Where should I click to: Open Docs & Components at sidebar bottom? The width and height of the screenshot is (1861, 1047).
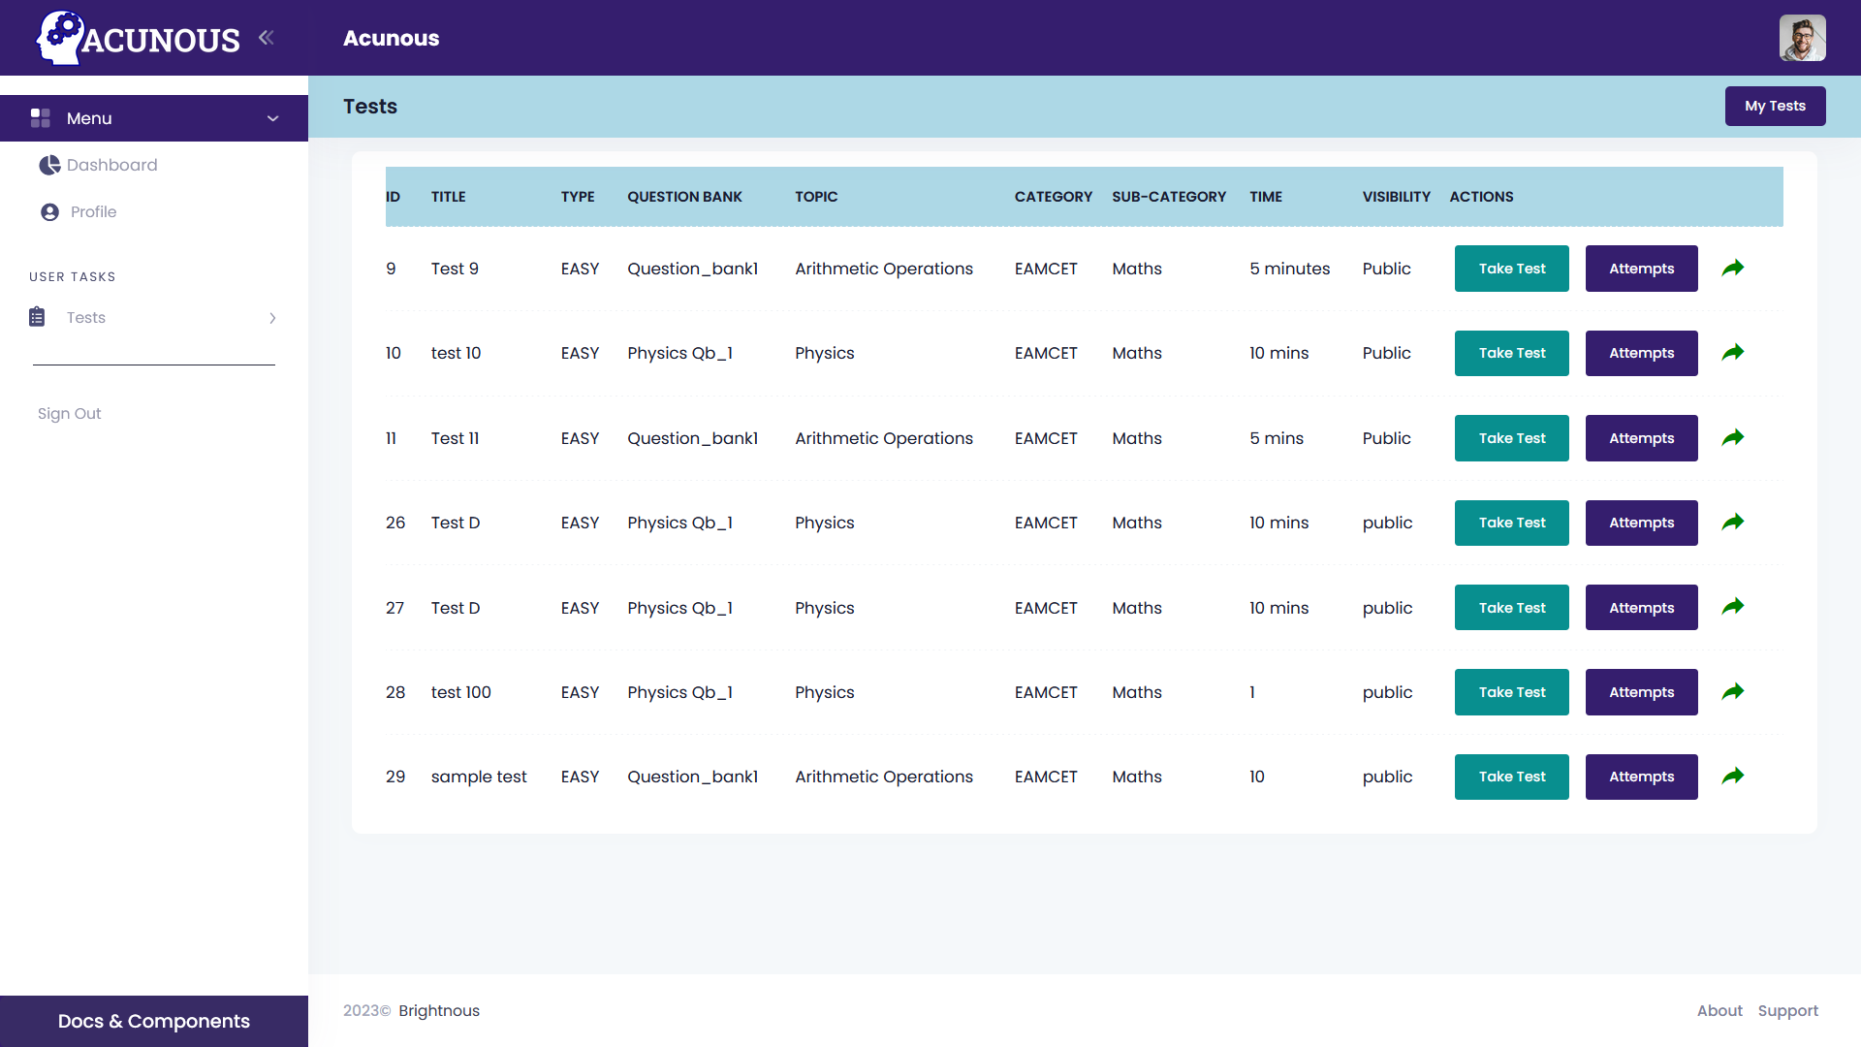[154, 1021]
